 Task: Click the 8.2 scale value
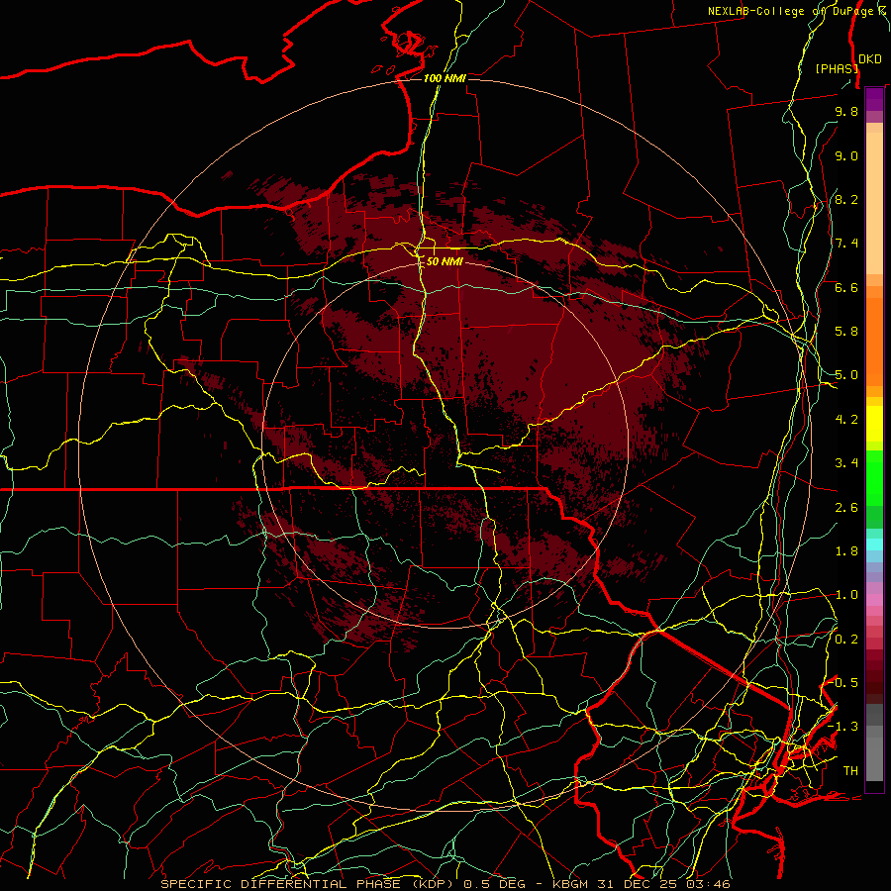[x=846, y=199]
